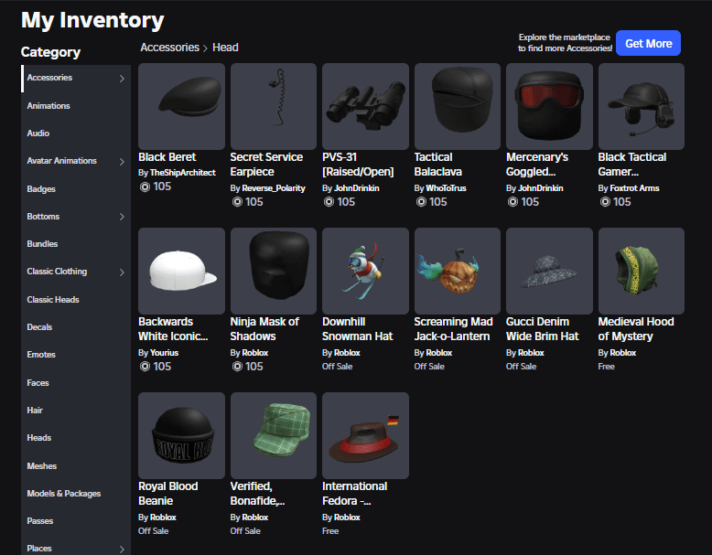Image resolution: width=712 pixels, height=555 pixels.
Task: Open the Black Beret item thumbnail
Action: click(181, 106)
